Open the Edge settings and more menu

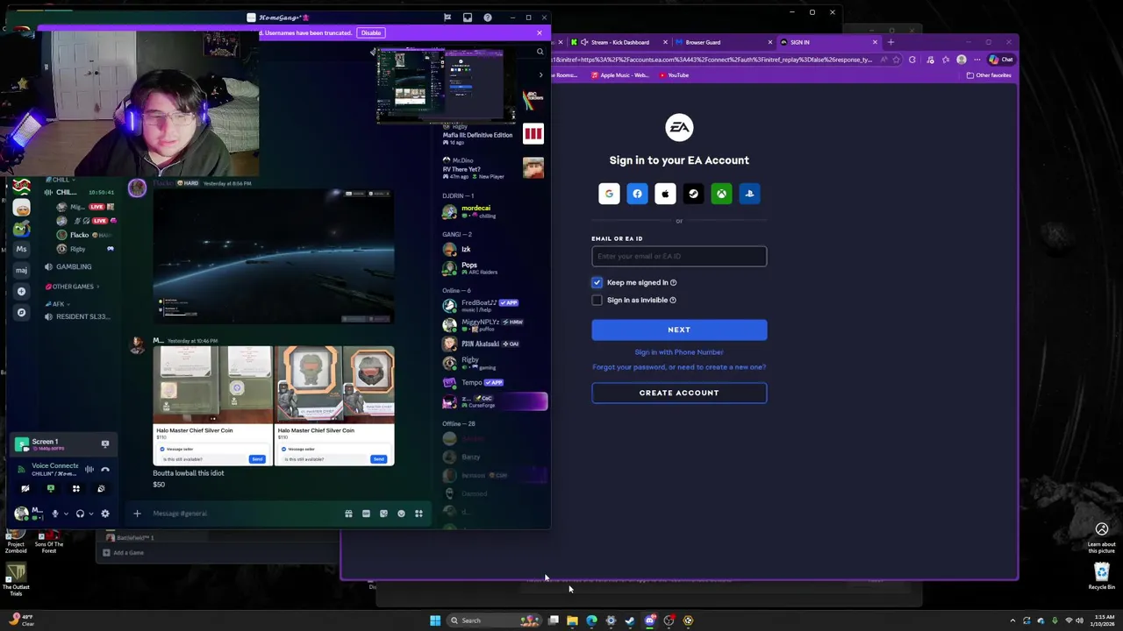pos(977,60)
